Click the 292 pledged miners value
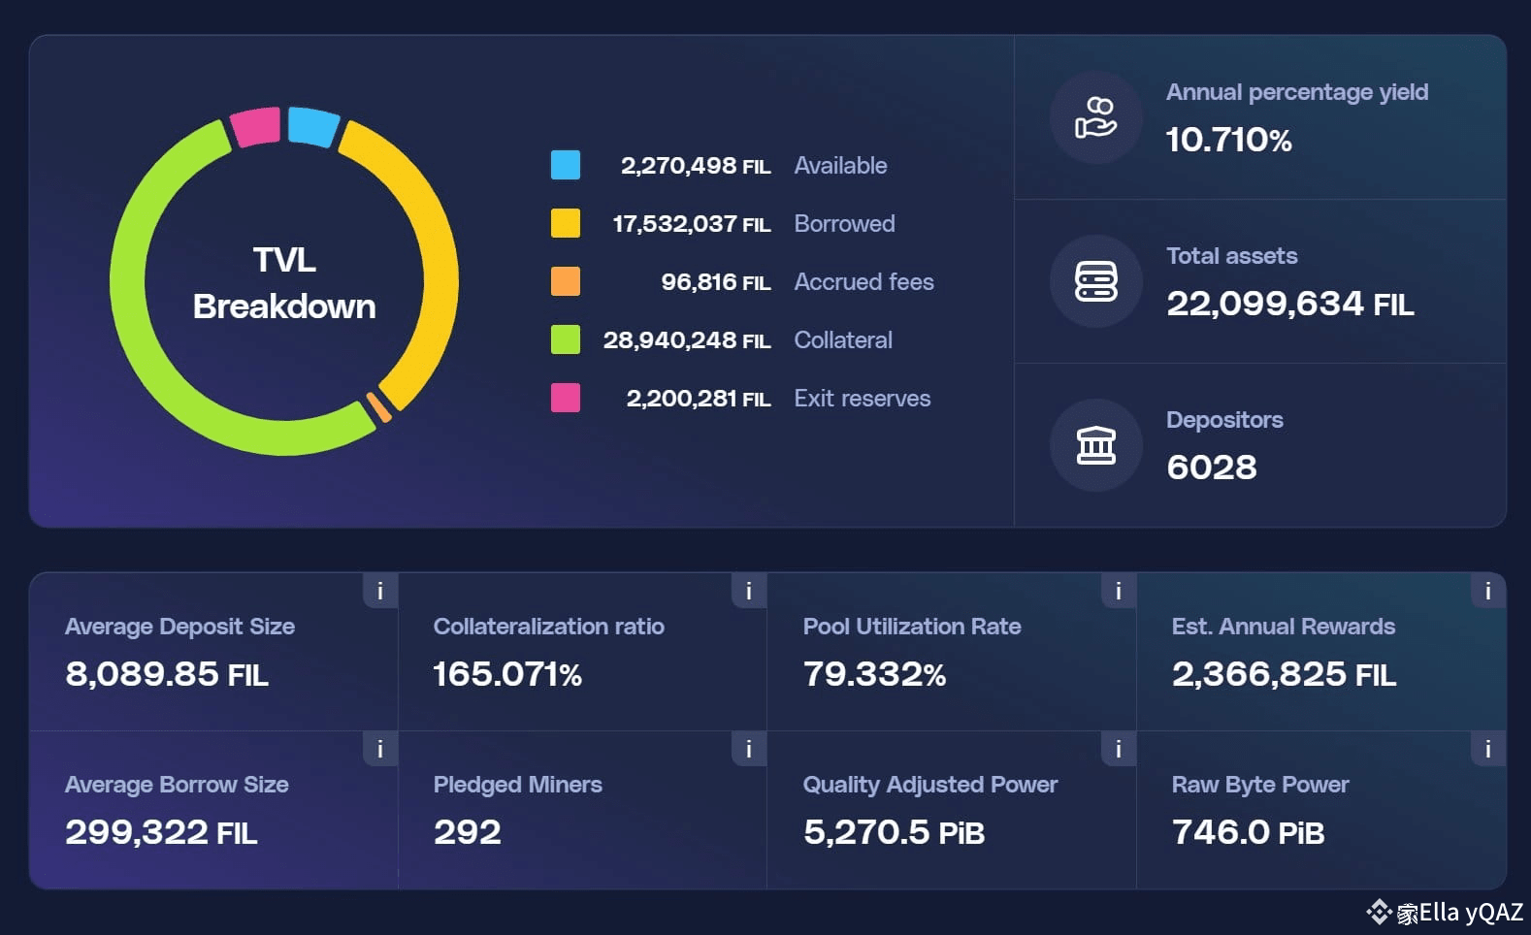 pyautogui.click(x=467, y=832)
